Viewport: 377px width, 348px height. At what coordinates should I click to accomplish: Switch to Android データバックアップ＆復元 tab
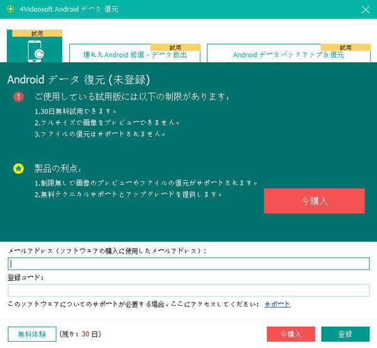click(x=288, y=53)
